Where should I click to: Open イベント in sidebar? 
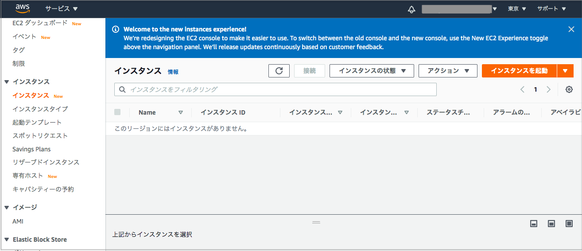click(24, 37)
